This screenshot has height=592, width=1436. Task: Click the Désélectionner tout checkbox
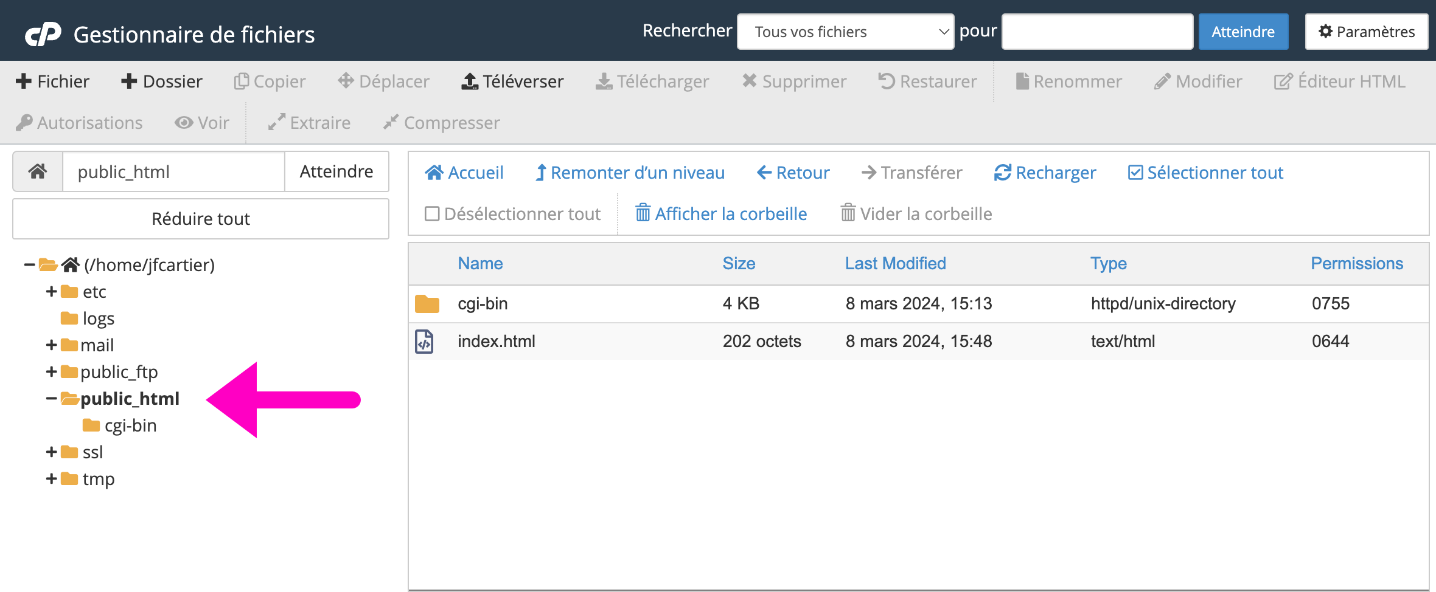(432, 214)
